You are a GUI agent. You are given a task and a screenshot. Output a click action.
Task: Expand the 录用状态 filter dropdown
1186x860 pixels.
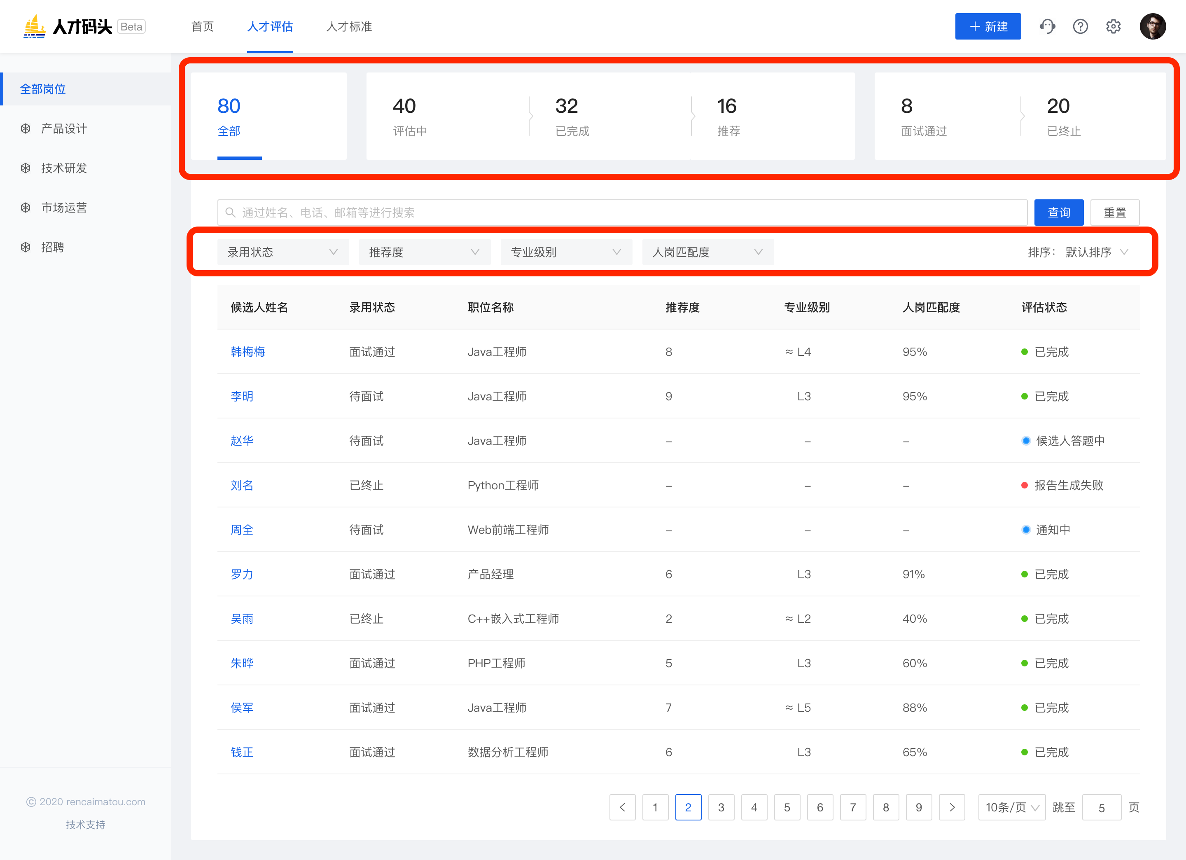(x=282, y=252)
